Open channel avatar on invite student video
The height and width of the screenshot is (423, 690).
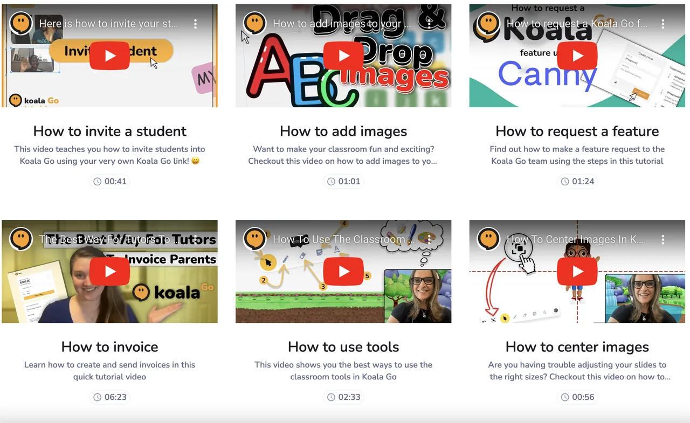pyautogui.click(x=21, y=24)
